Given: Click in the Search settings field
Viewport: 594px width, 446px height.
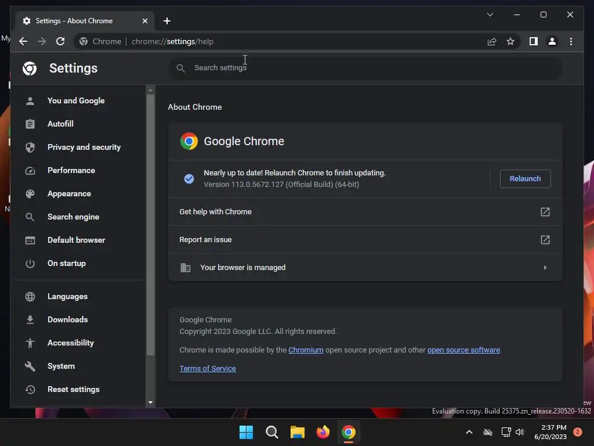Looking at the screenshot, I should 365,68.
